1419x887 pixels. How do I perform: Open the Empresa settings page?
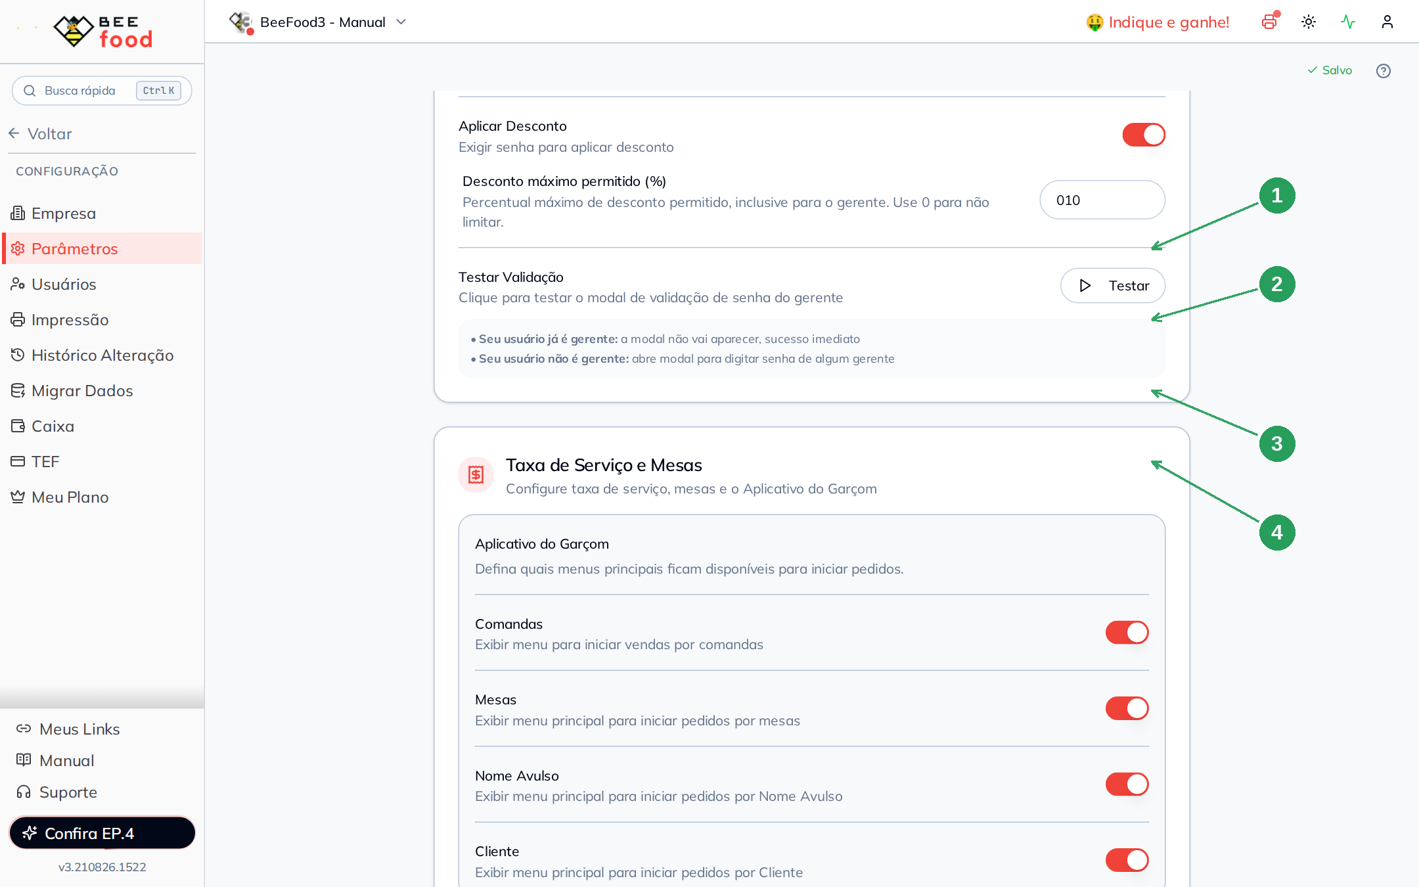coord(102,213)
